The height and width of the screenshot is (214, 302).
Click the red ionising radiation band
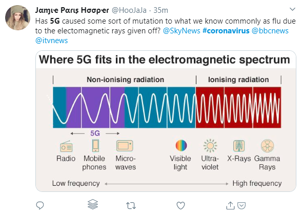pyautogui.click(x=238, y=107)
